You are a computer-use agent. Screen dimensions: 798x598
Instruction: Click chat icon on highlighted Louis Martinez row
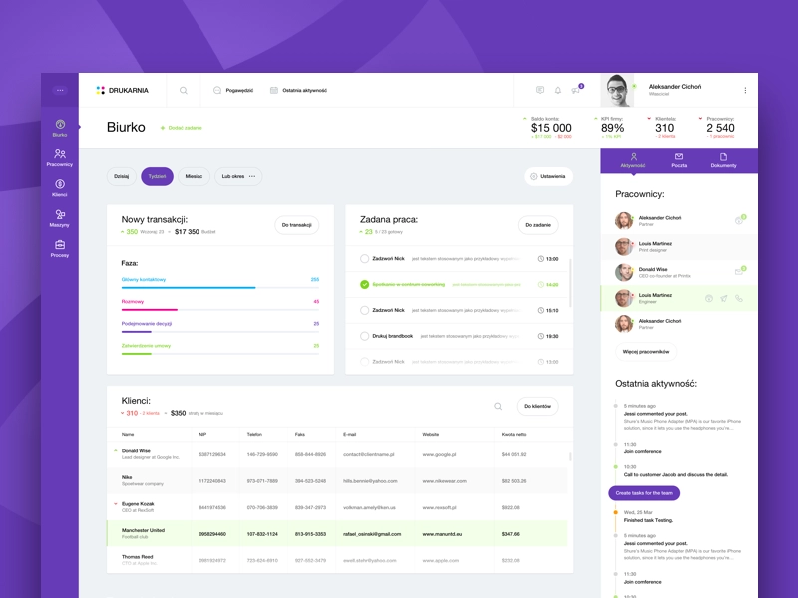(709, 298)
